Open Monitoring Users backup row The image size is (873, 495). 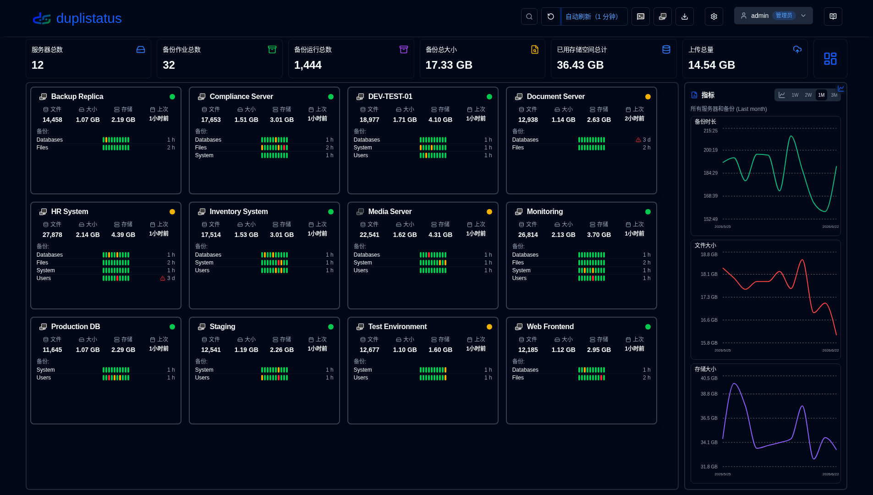(x=582, y=278)
